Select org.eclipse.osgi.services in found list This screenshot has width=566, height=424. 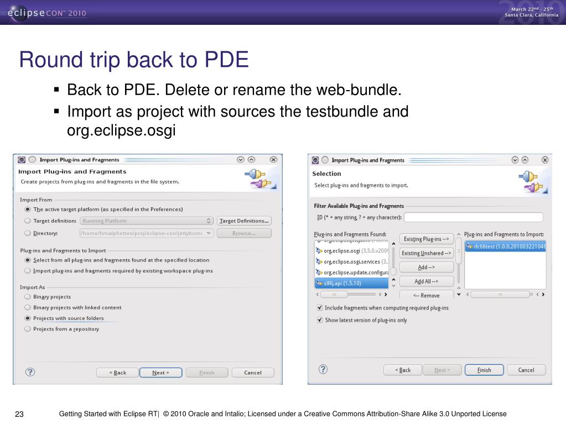coord(351,261)
